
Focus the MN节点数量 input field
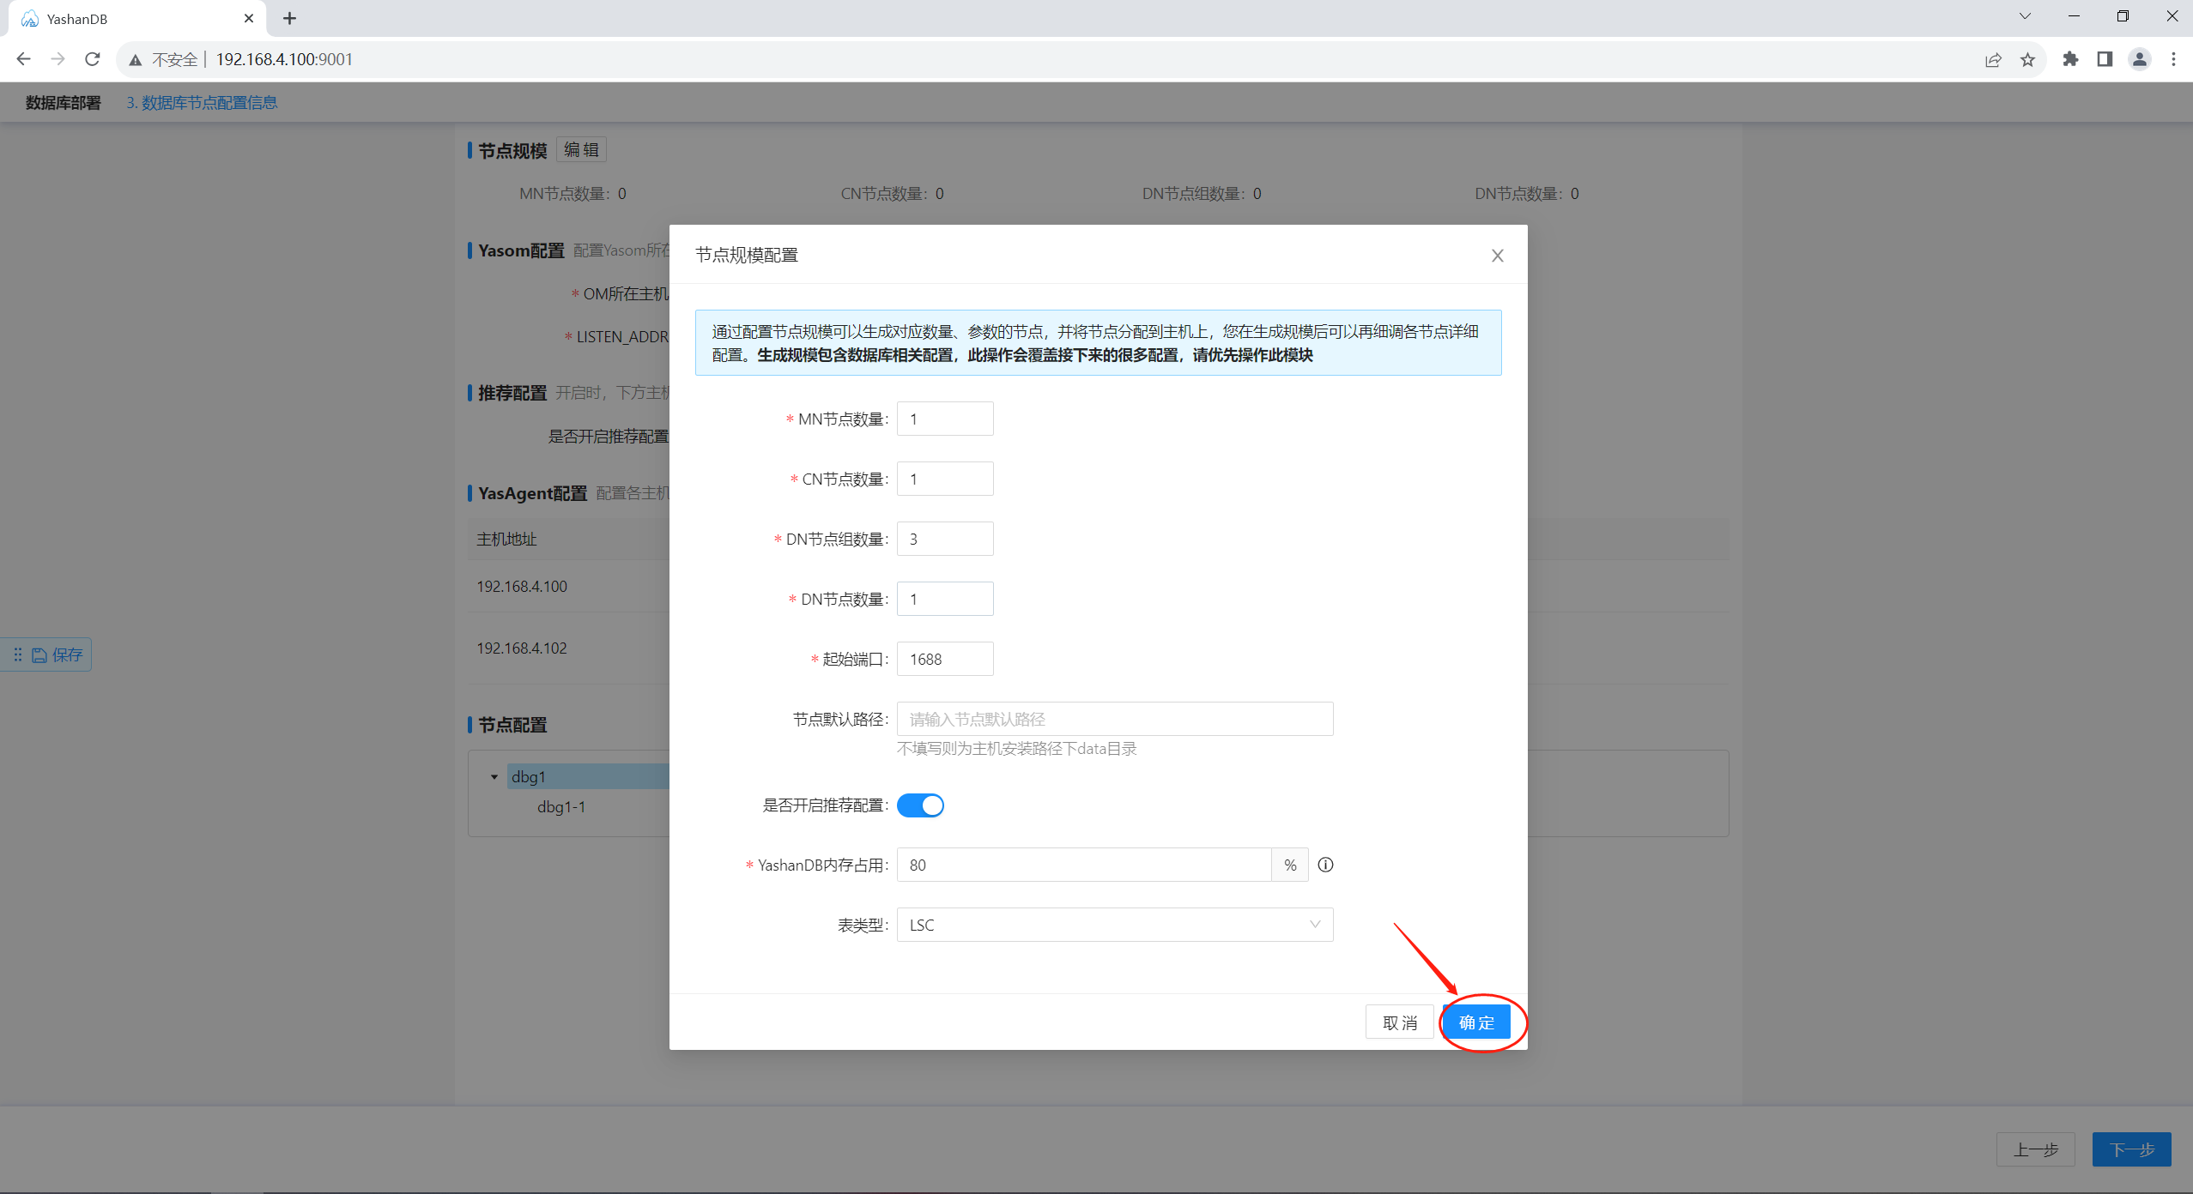pyautogui.click(x=945, y=419)
